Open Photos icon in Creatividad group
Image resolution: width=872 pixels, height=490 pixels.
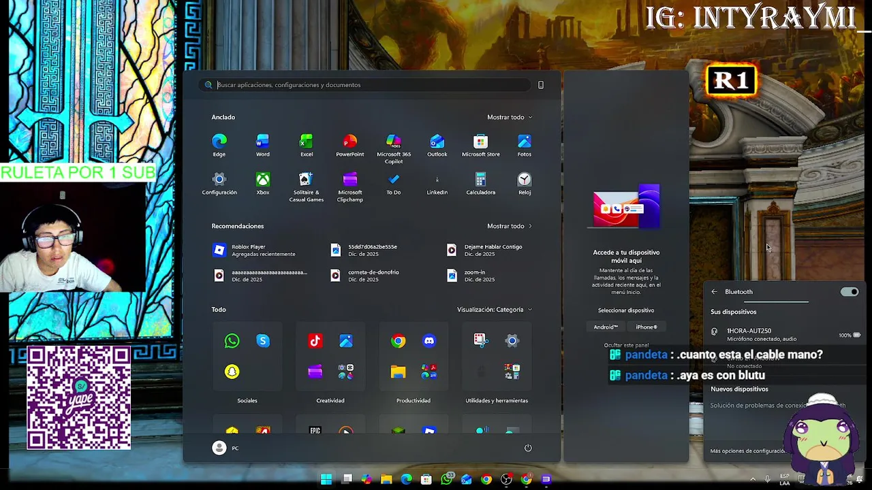(346, 341)
